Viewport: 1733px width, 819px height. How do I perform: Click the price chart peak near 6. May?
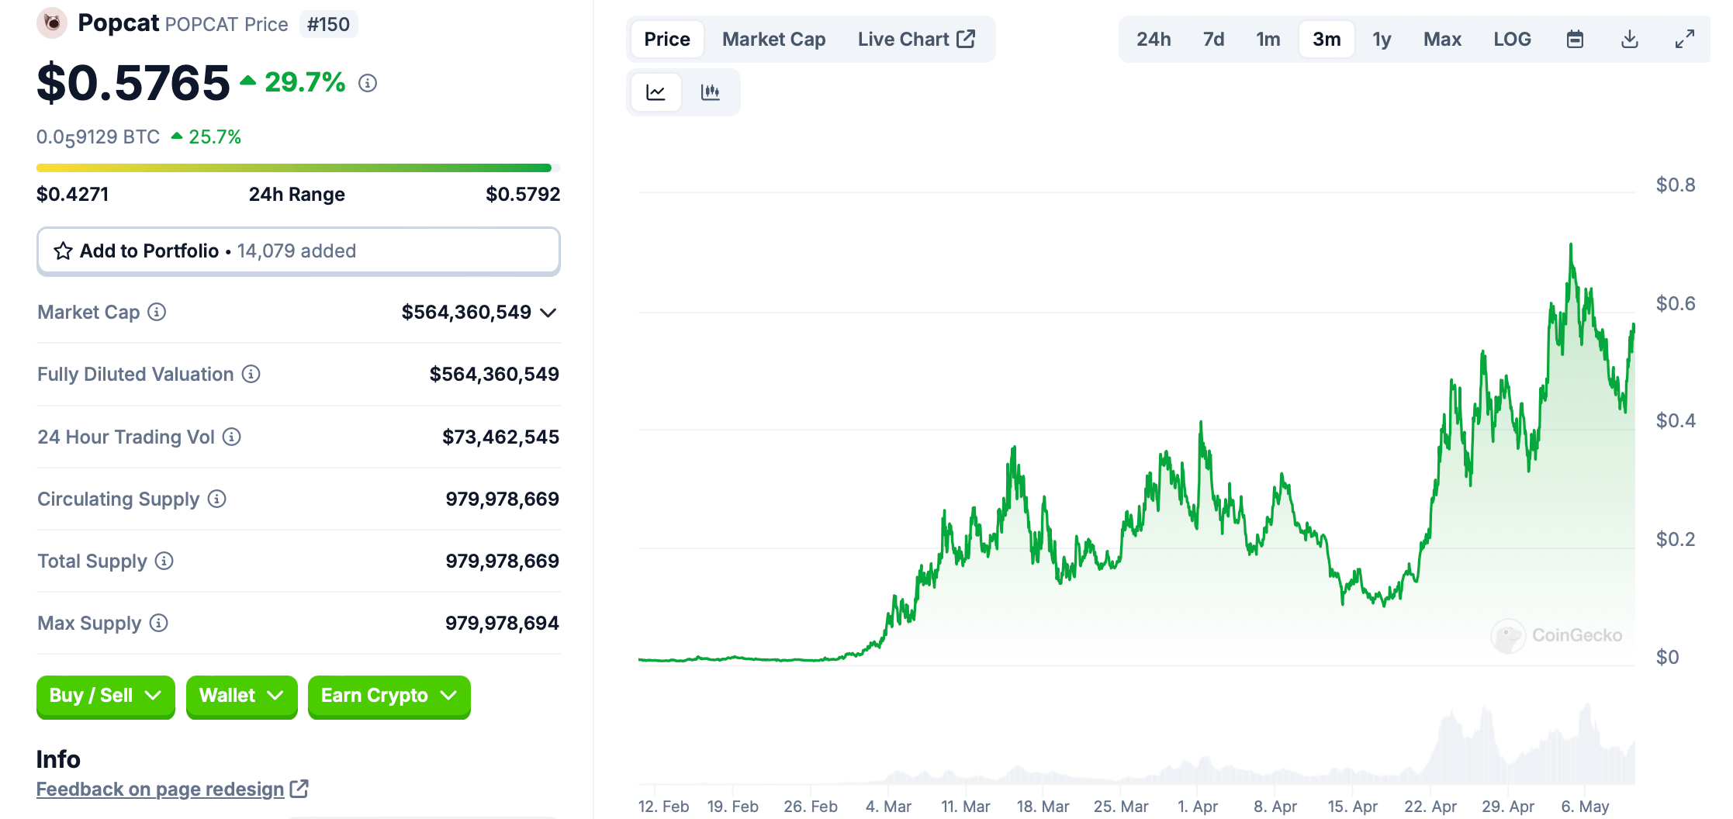1571,246
